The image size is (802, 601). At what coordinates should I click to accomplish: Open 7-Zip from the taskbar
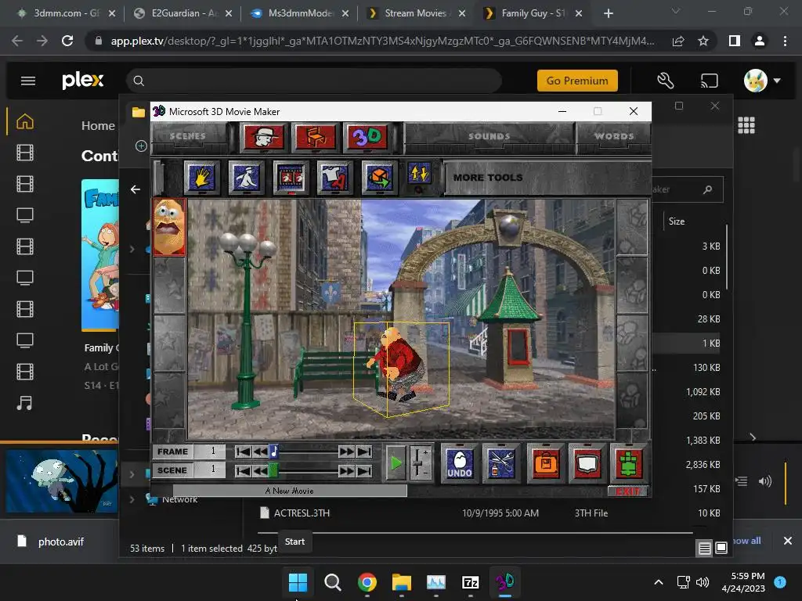click(x=470, y=582)
